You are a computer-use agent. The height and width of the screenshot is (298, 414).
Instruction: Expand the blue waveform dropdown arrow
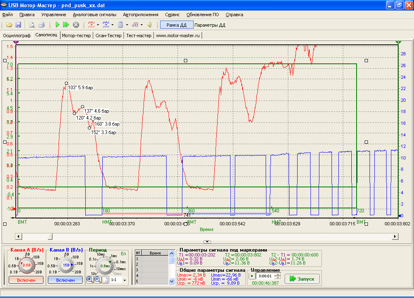[x=112, y=25]
